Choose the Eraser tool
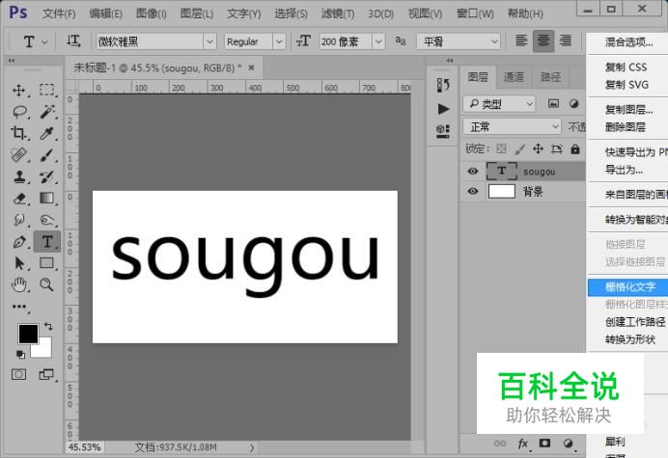The height and width of the screenshot is (458, 668). [x=18, y=198]
